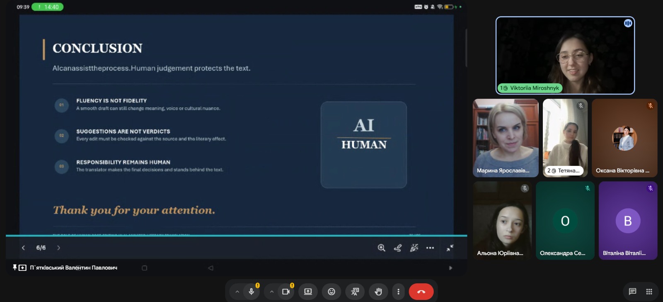
Task: Toggle translated captions
Action: coord(355,292)
